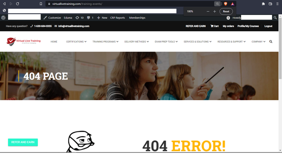The image size is (282, 168).
Task: Open REFER AND EARN top link
Action: (196, 26)
